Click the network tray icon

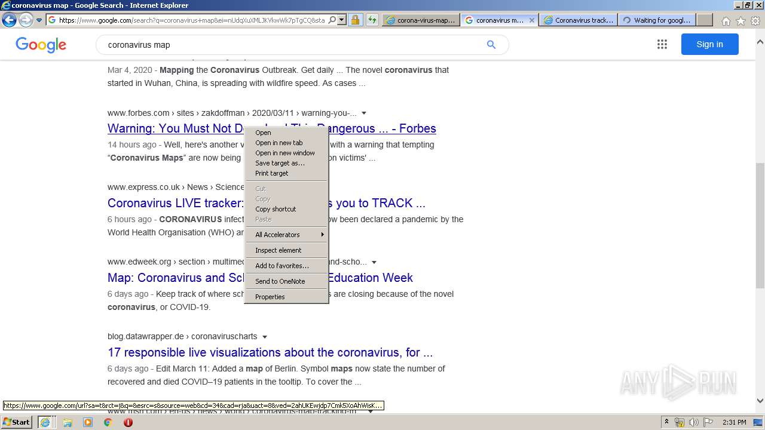(680, 422)
